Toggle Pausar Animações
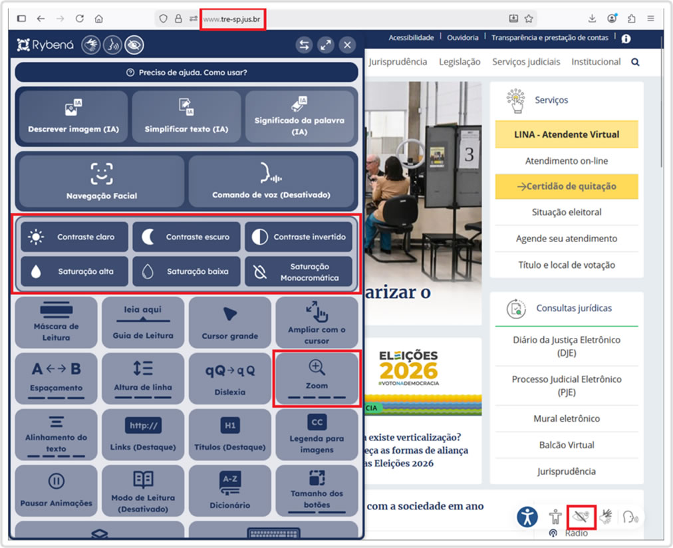Screen dimensions: 673x548 tap(56, 489)
